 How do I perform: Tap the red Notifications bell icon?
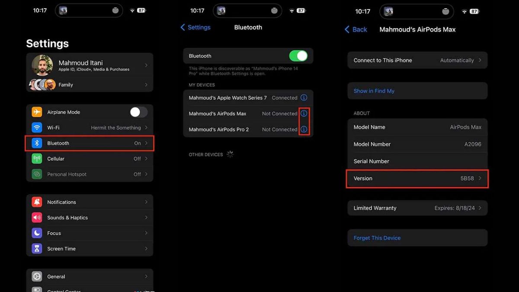(x=37, y=202)
